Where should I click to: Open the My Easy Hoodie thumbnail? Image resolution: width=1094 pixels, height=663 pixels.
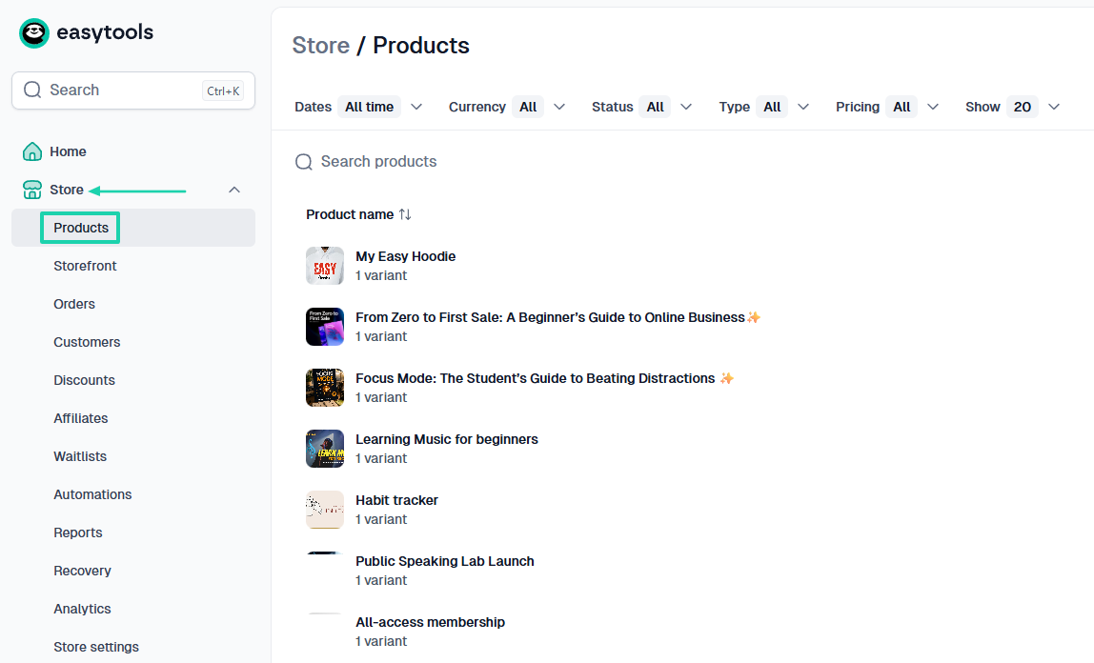(325, 266)
